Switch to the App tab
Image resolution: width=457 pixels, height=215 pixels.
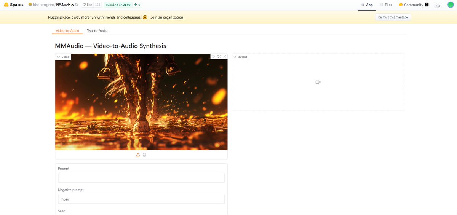pyautogui.click(x=367, y=5)
